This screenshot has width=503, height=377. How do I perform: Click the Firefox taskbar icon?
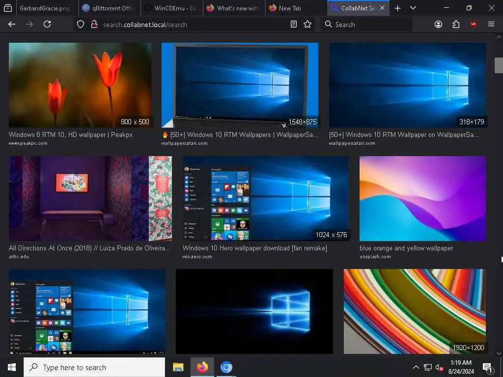pos(202,367)
